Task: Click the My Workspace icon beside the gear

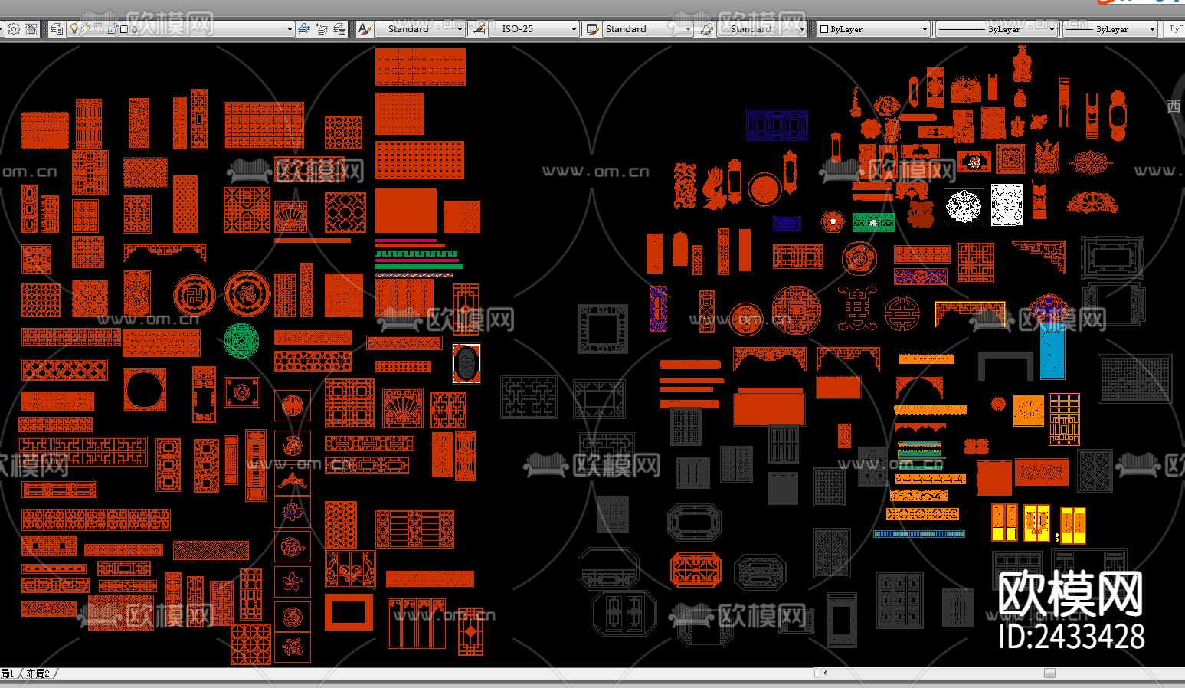Action: pyautogui.click(x=31, y=29)
